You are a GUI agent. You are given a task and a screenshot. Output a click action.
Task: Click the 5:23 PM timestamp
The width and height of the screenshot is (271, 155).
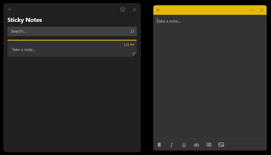(129, 45)
